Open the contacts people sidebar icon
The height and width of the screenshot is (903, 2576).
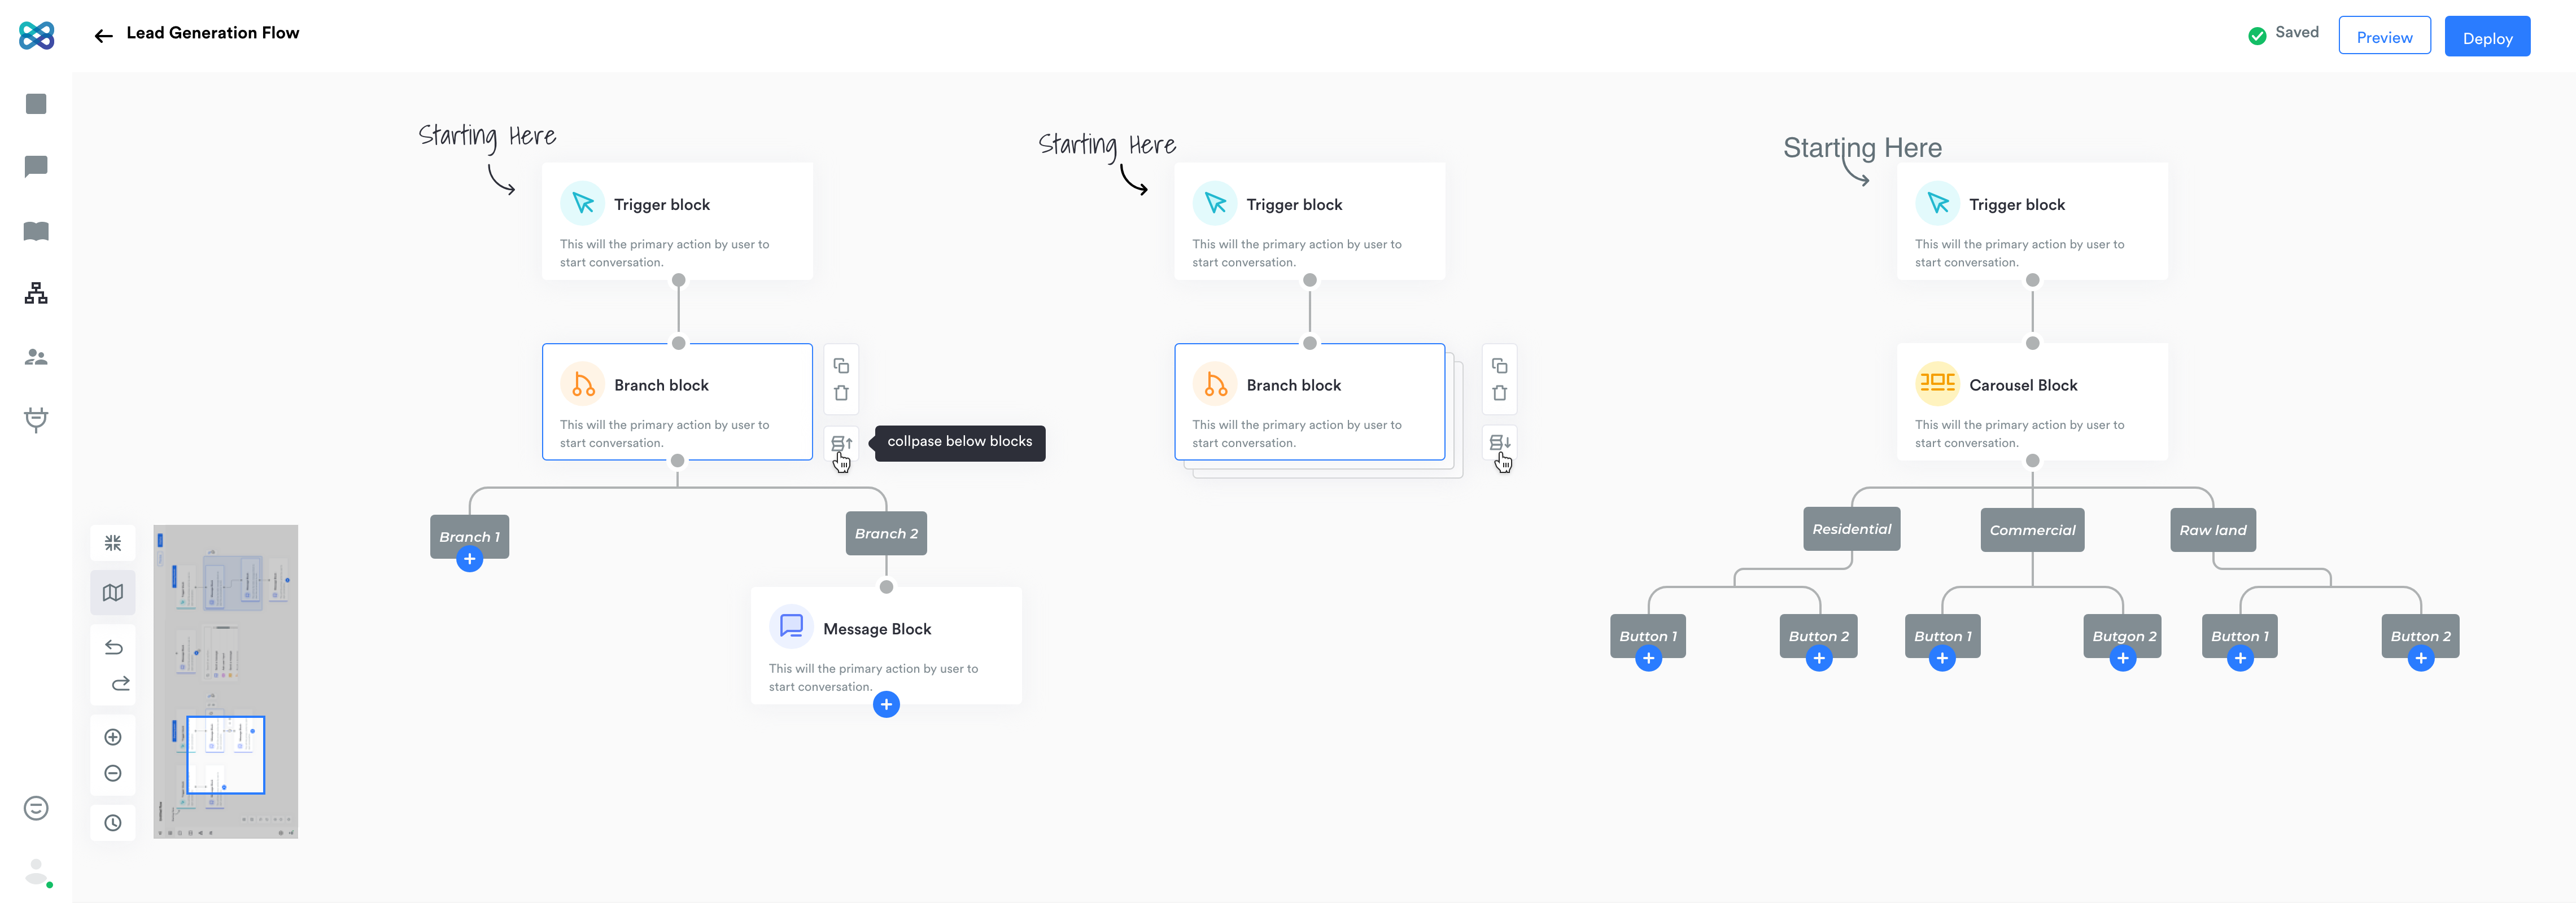click(36, 357)
